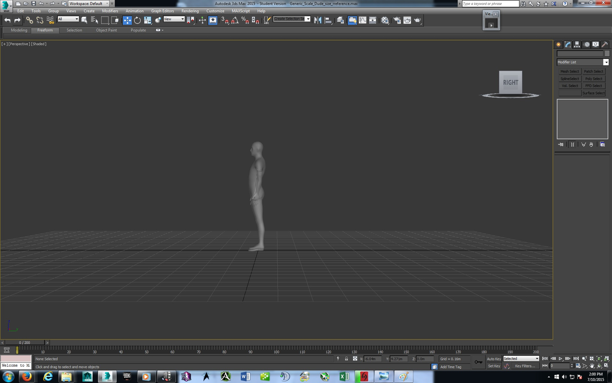This screenshot has height=383, width=612.
Task: Switch to the Modeling ribbon tab
Action: tap(19, 30)
